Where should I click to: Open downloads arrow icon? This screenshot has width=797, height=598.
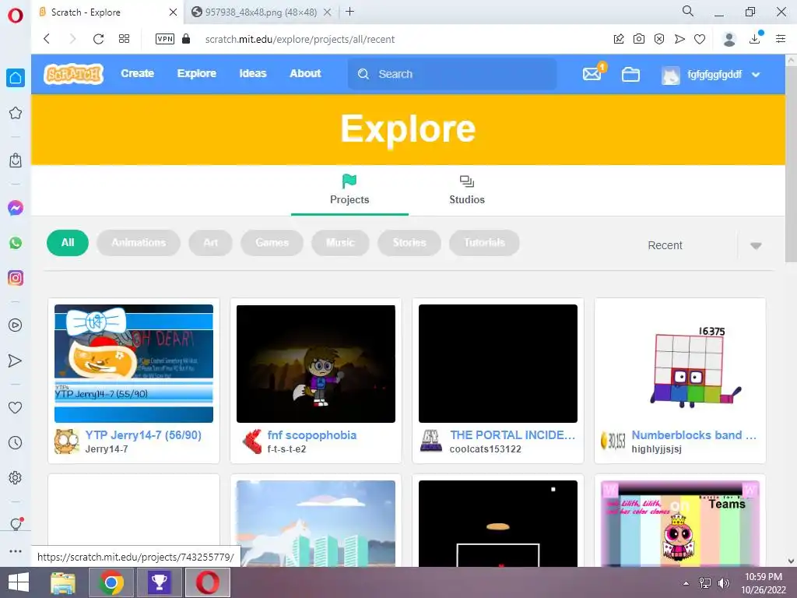755,38
